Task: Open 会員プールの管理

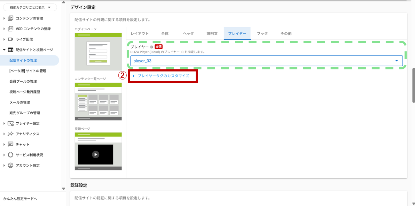Action: click(23, 82)
